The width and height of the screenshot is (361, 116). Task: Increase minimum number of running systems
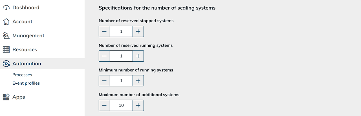pyautogui.click(x=138, y=81)
